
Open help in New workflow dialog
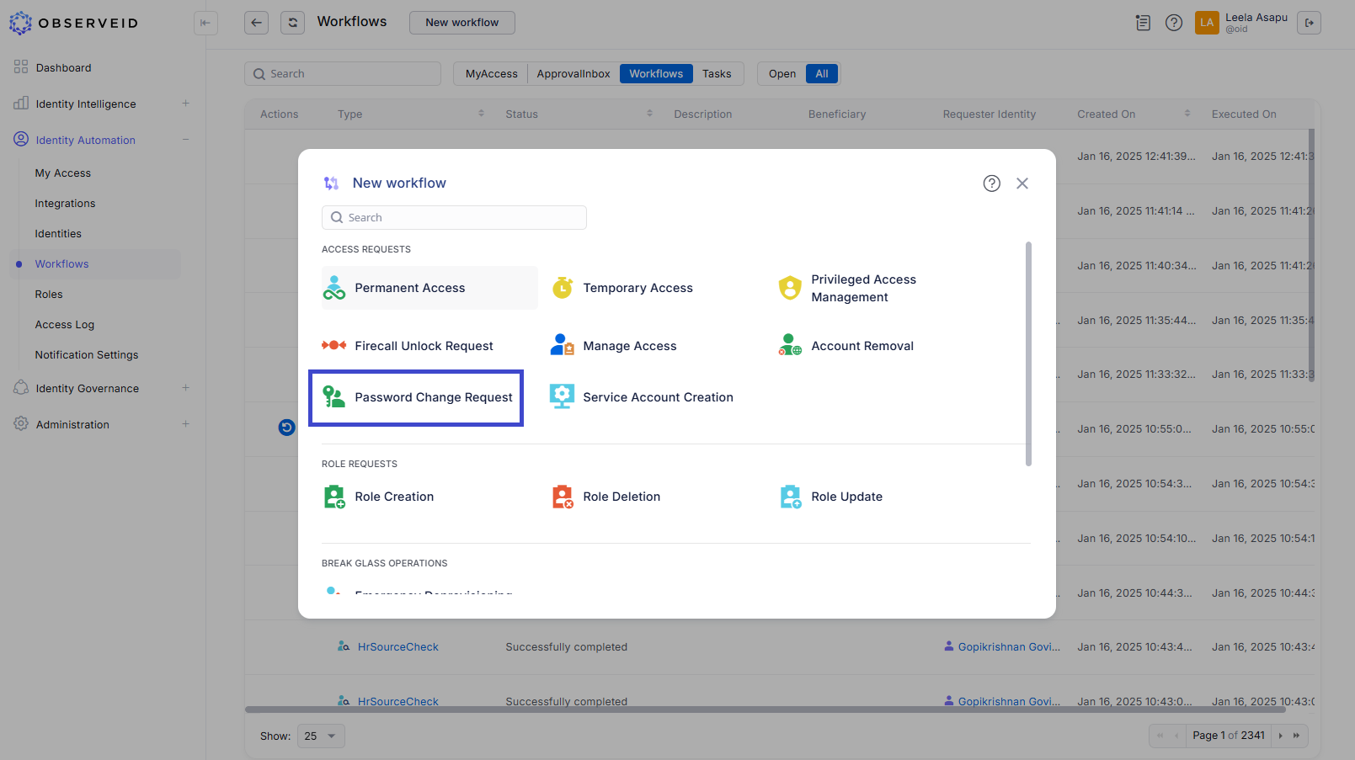(991, 183)
